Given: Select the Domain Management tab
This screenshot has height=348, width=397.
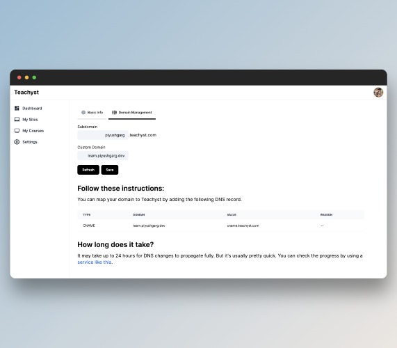Looking at the screenshot, I should click(132, 113).
